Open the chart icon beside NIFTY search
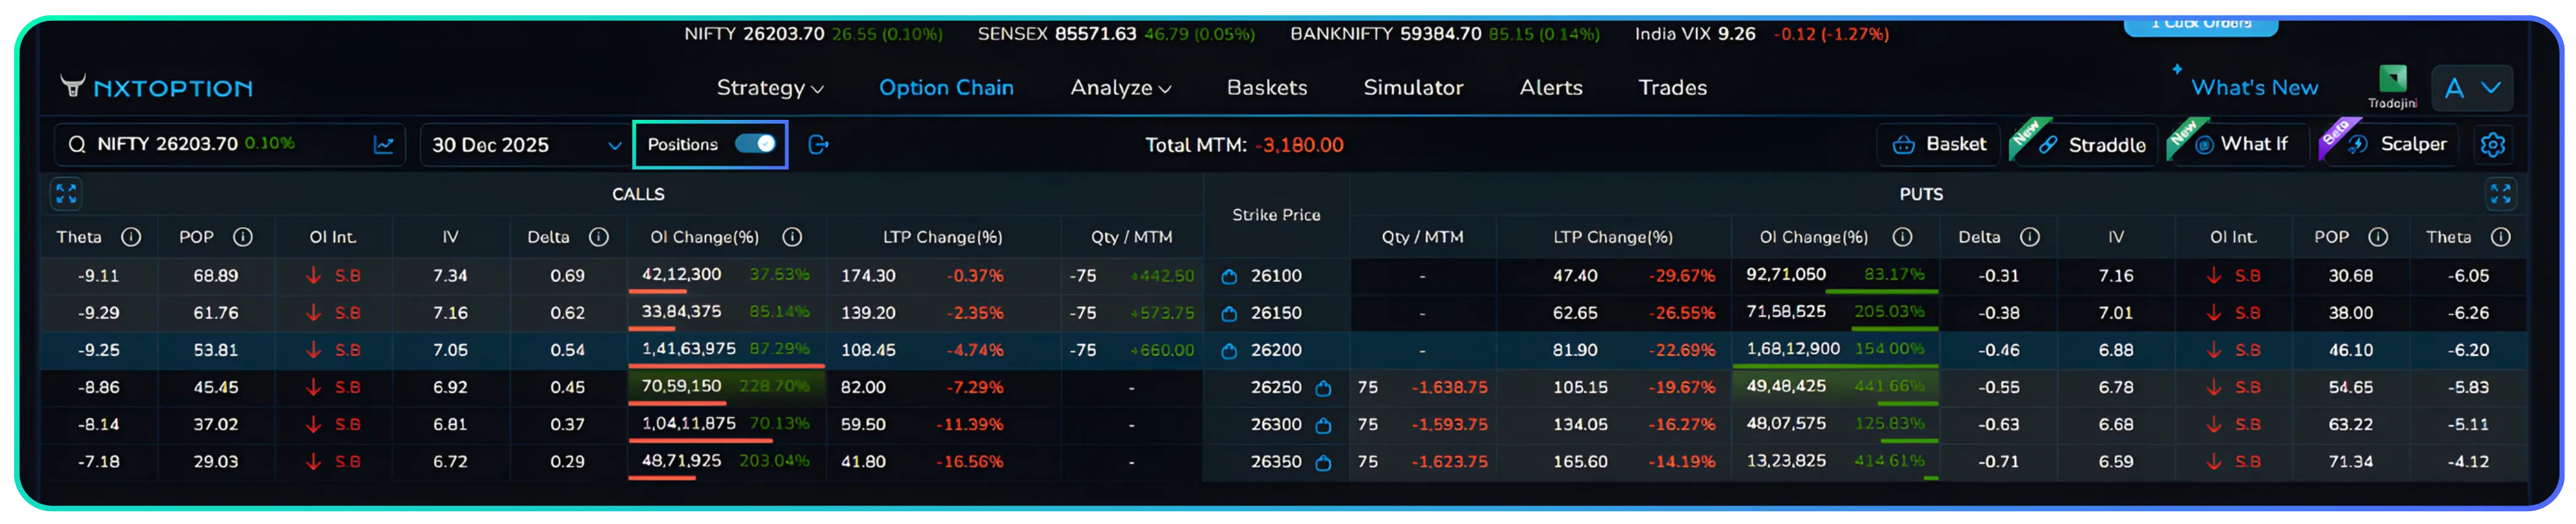The width and height of the screenshot is (2576, 524). point(383,145)
